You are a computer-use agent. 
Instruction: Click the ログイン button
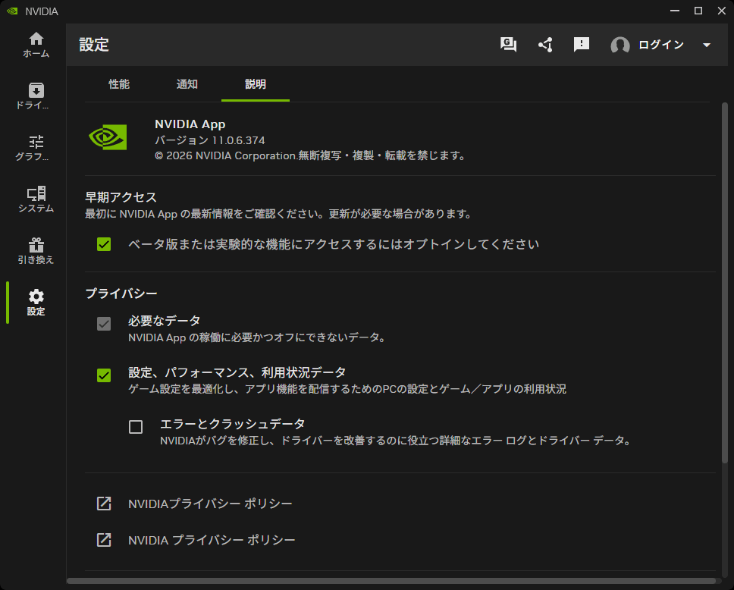click(x=661, y=45)
